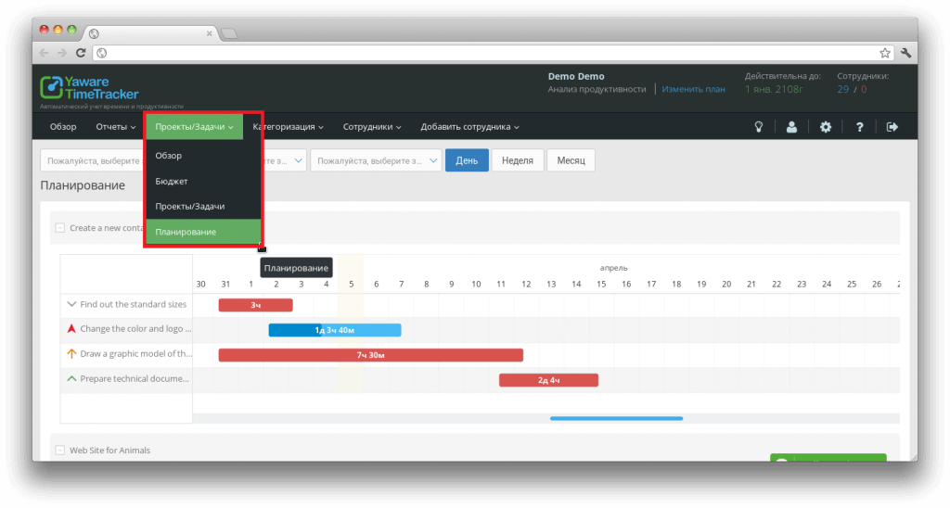
Task: Collapse the Create a new contact project
Action: (x=60, y=228)
